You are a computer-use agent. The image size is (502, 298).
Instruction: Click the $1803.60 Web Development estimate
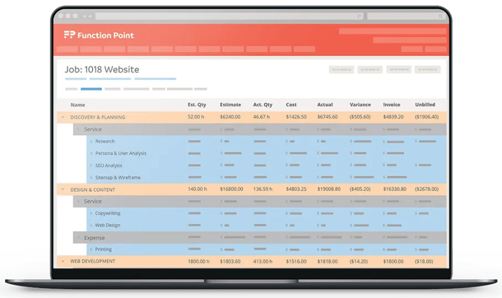[x=230, y=262]
